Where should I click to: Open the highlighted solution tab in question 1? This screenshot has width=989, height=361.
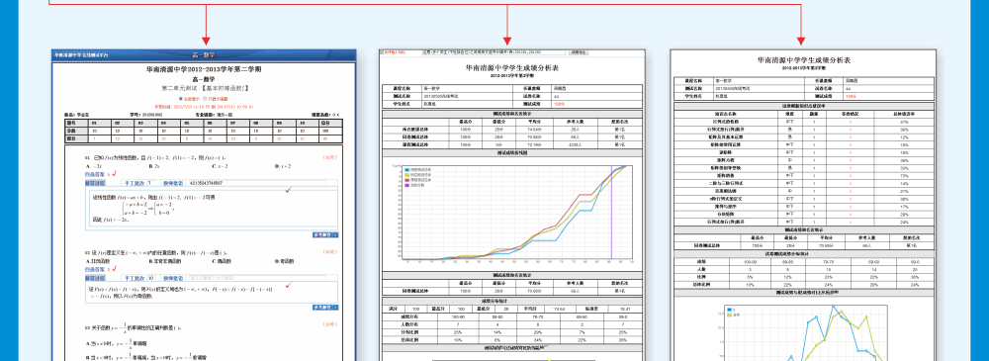tap(95, 183)
